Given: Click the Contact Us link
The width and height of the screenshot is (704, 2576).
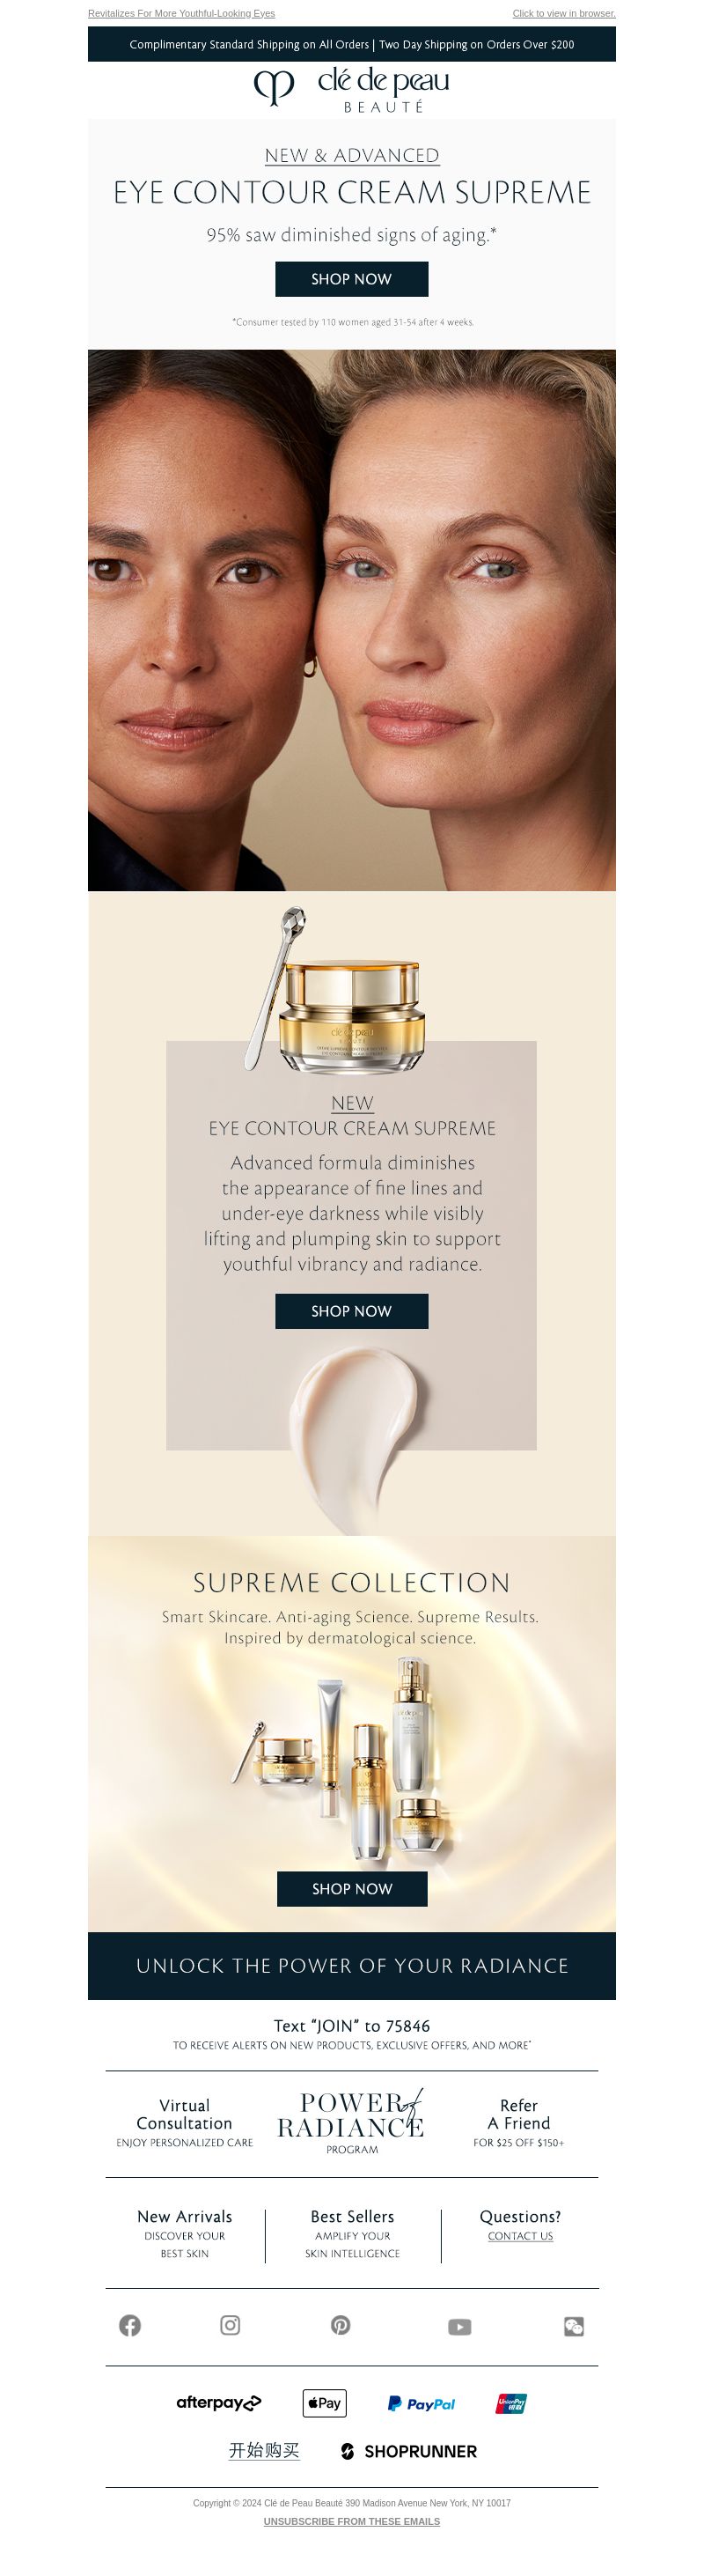Looking at the screenshot, I should pyautogui.click(x=520, y=2235).
